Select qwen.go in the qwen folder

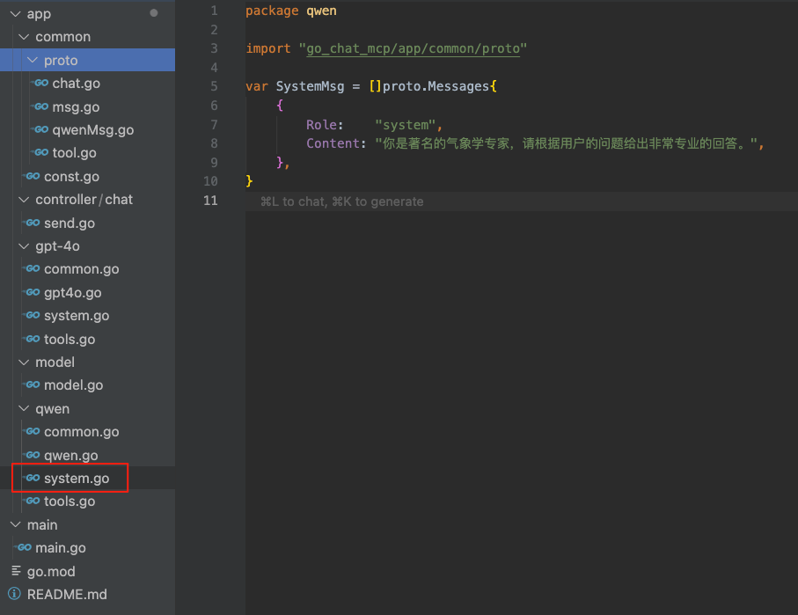70,456
